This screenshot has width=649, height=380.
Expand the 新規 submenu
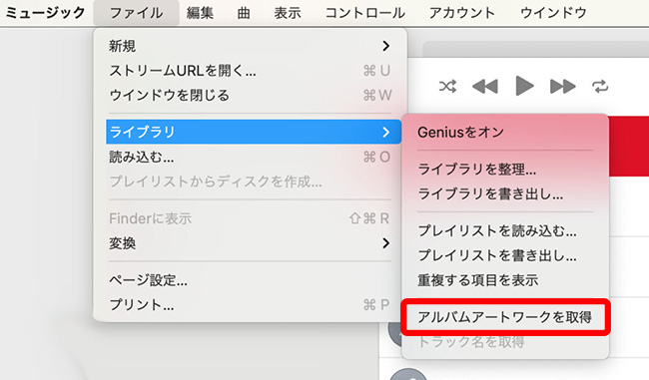point(250,46)
